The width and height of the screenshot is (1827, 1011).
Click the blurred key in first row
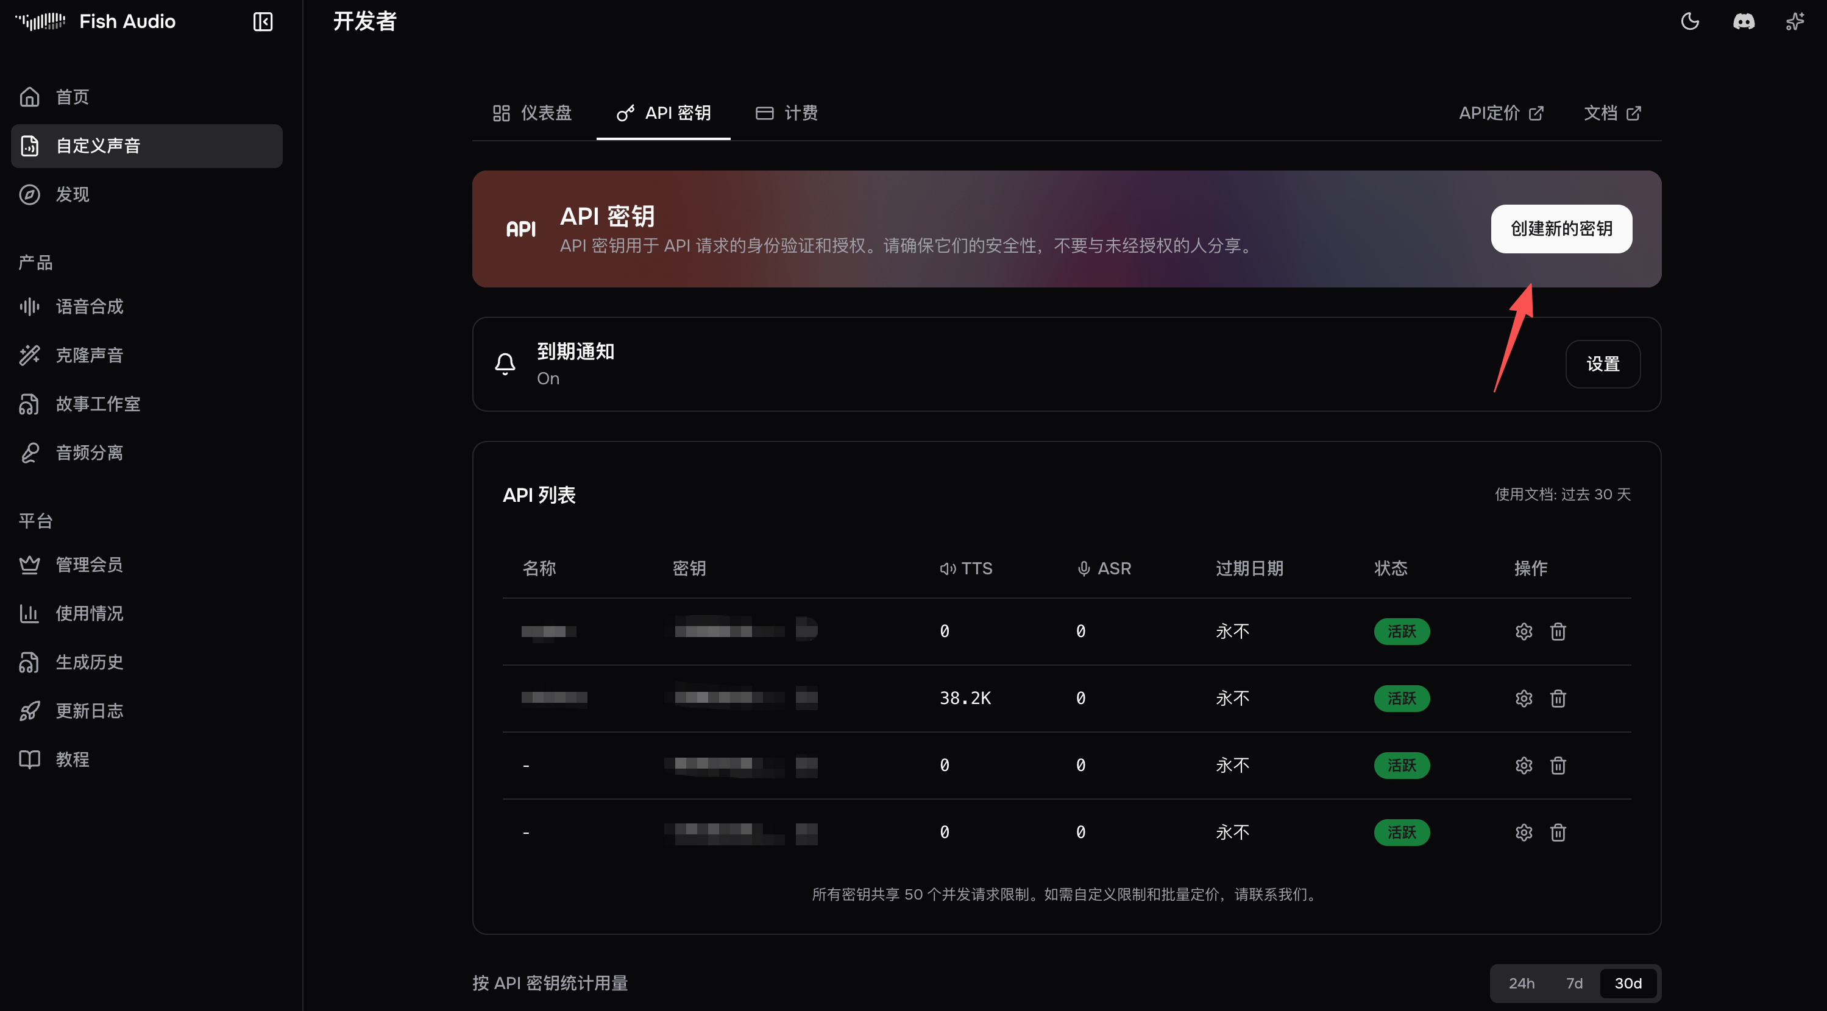(x=741, y=630)
